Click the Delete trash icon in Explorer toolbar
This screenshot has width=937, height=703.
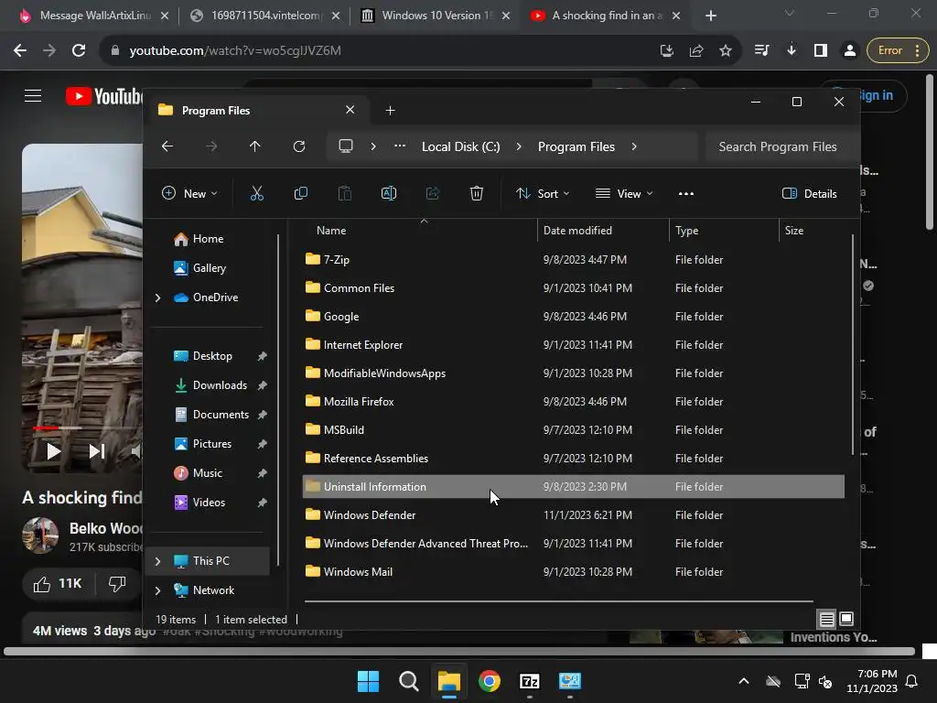pyautogui.click(x=476, y=193)
